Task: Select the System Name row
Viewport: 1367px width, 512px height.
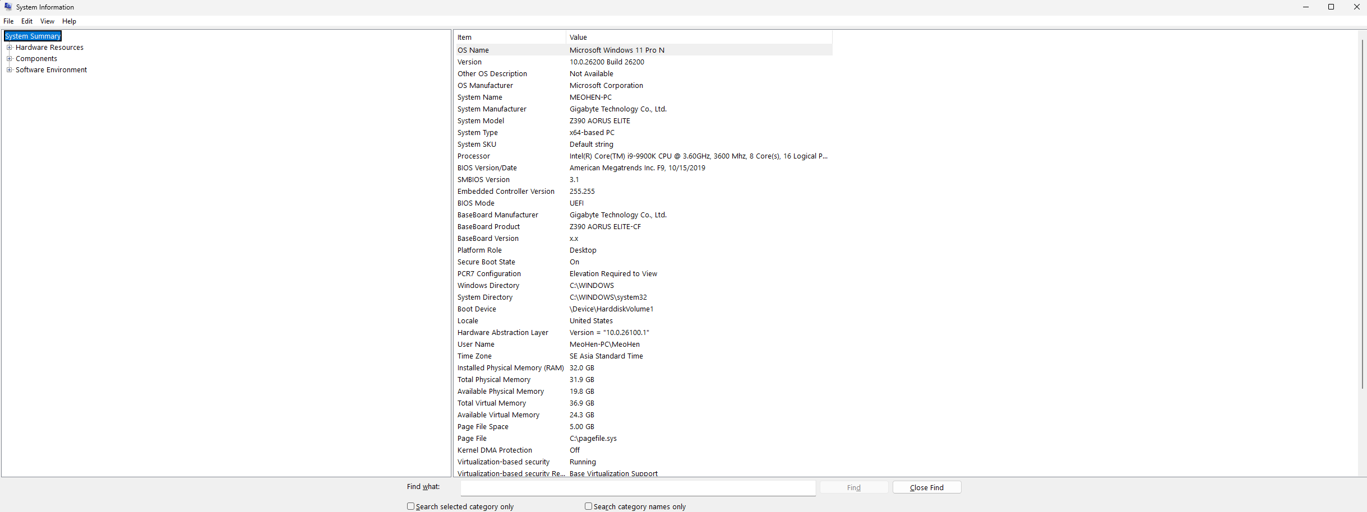Action: (643, 97)
